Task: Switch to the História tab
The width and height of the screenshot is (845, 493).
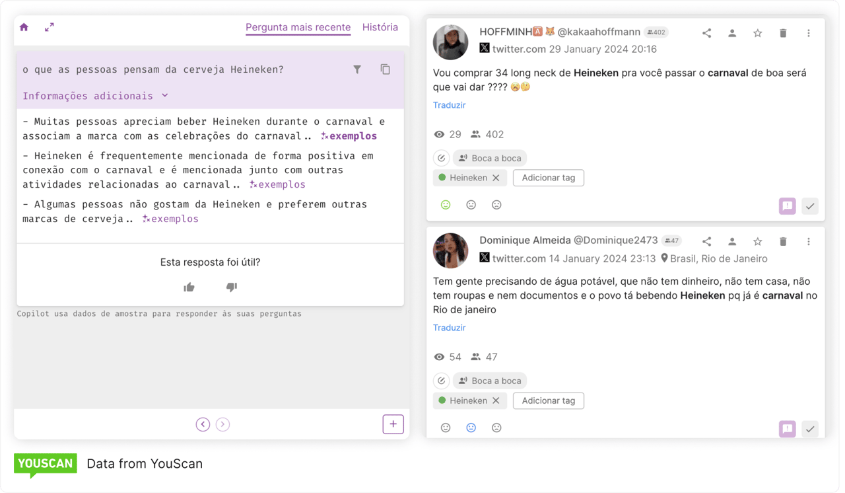Action: [380, 27]
